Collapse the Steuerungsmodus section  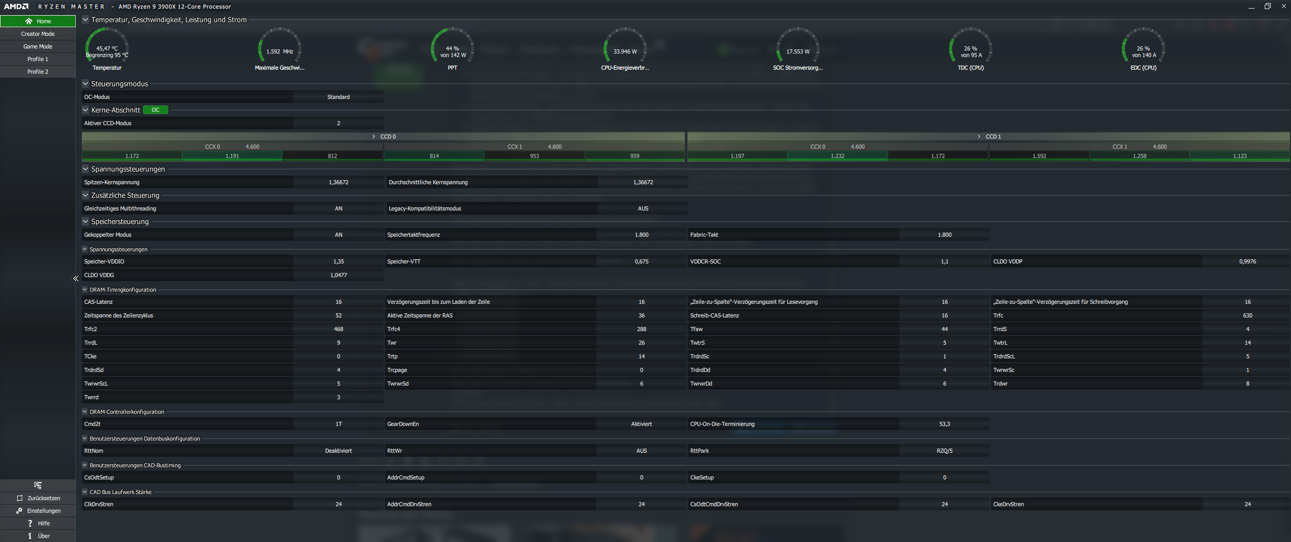pos(85,84)
